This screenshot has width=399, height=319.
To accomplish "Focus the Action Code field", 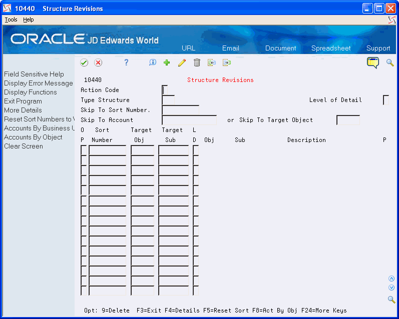I will click(165, 90).
